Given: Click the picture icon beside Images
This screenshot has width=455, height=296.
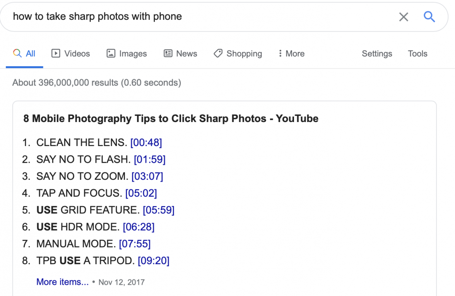Looking at the screenshot, I should [x=111, y=53].
